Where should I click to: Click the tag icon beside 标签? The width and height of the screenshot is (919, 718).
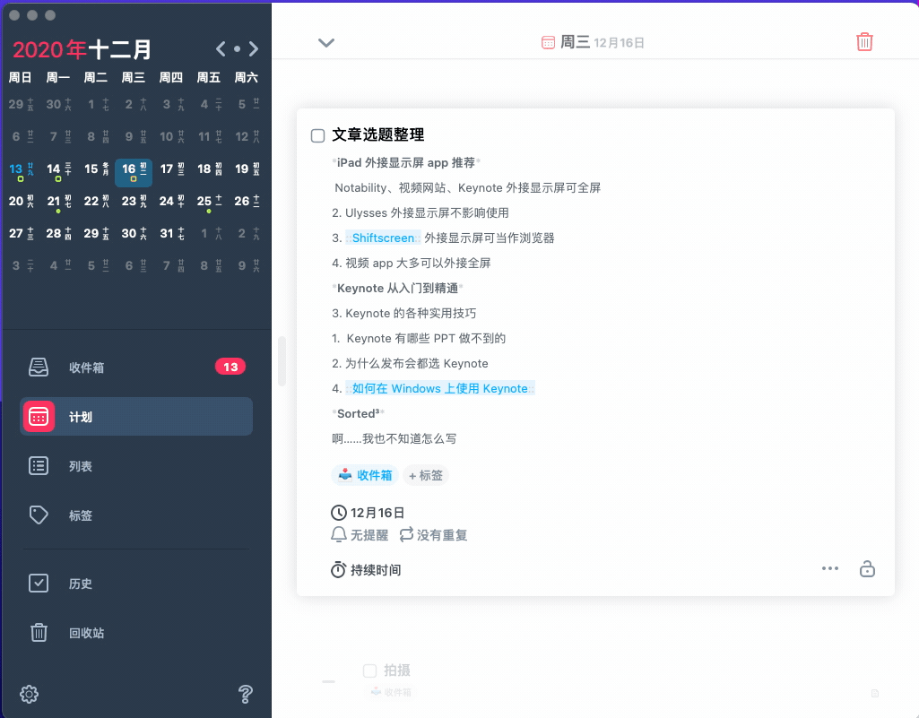pos(39,515)
